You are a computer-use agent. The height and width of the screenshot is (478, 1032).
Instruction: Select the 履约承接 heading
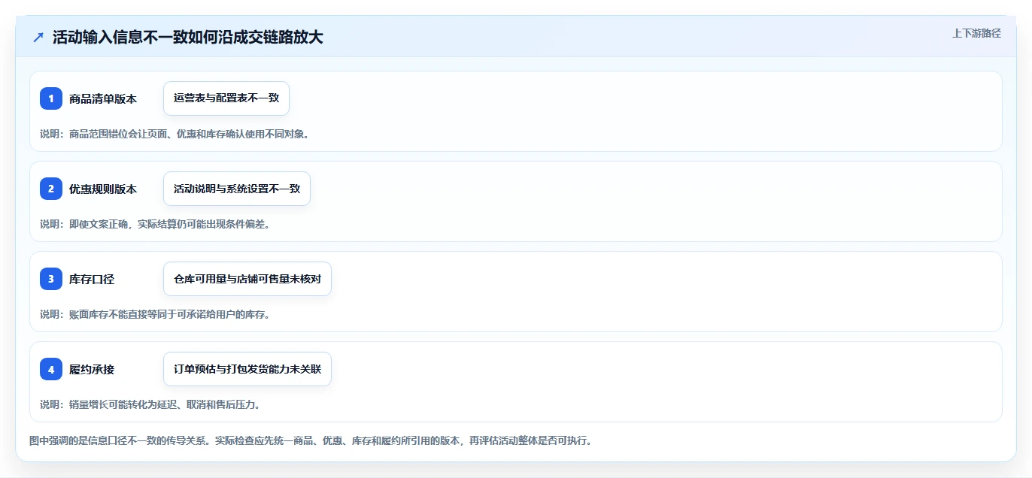pos(92,369)
